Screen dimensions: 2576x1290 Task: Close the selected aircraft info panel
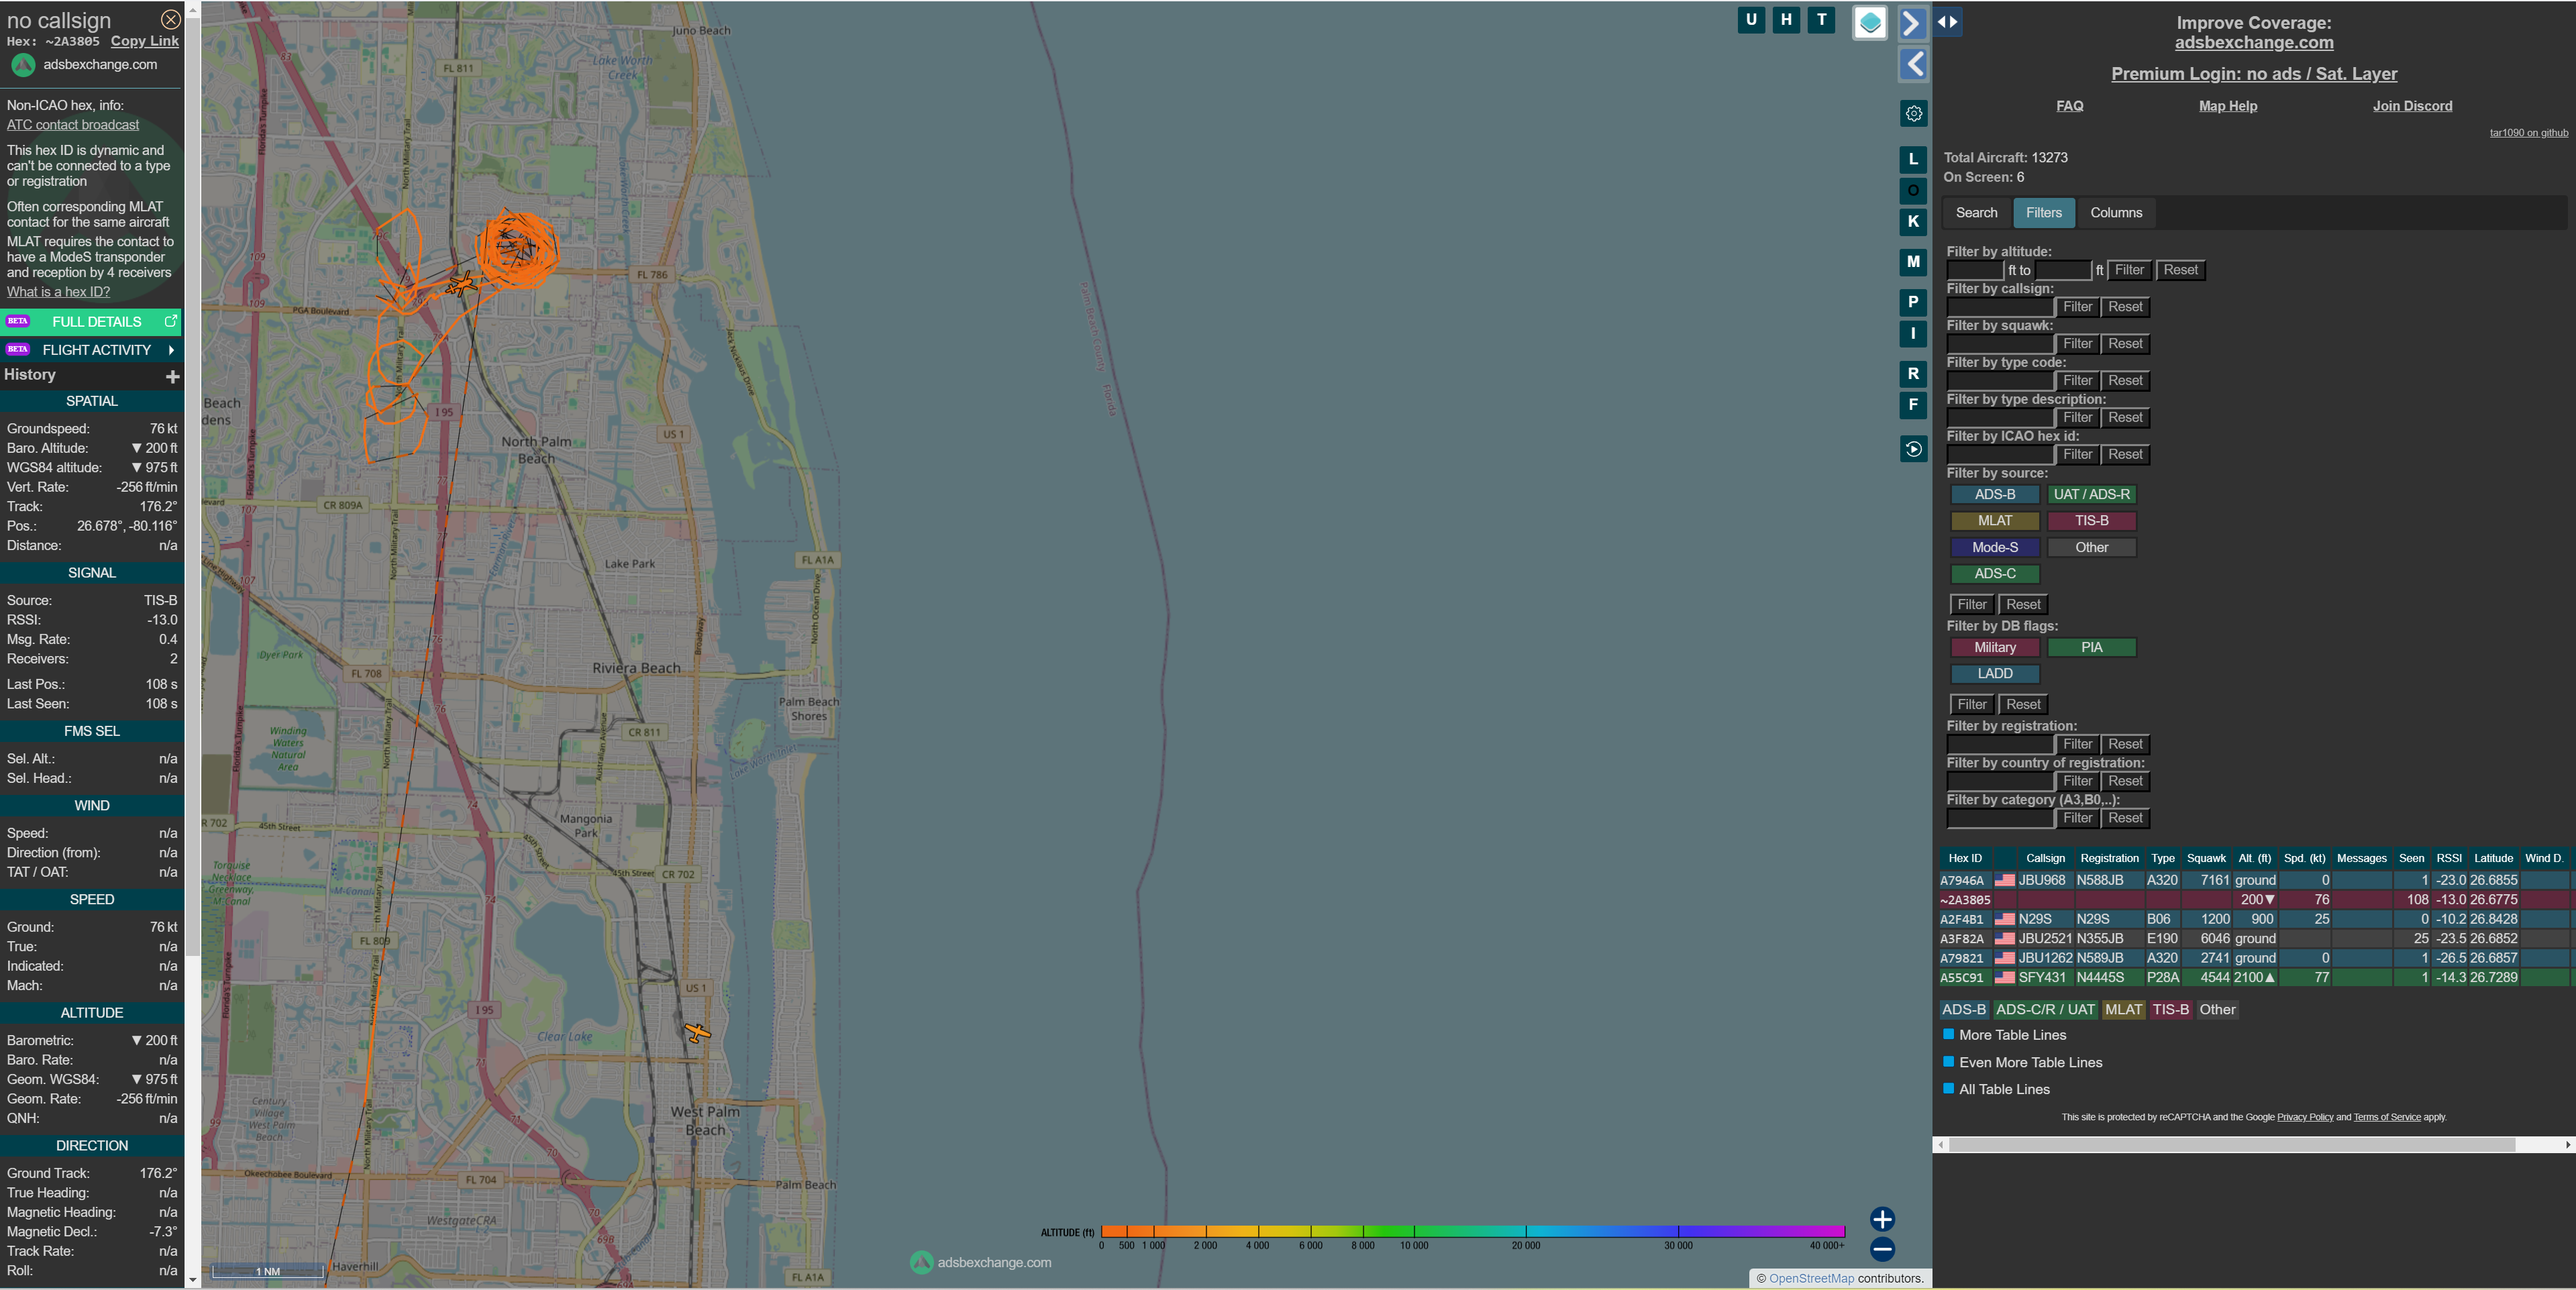tap(171, 19)
